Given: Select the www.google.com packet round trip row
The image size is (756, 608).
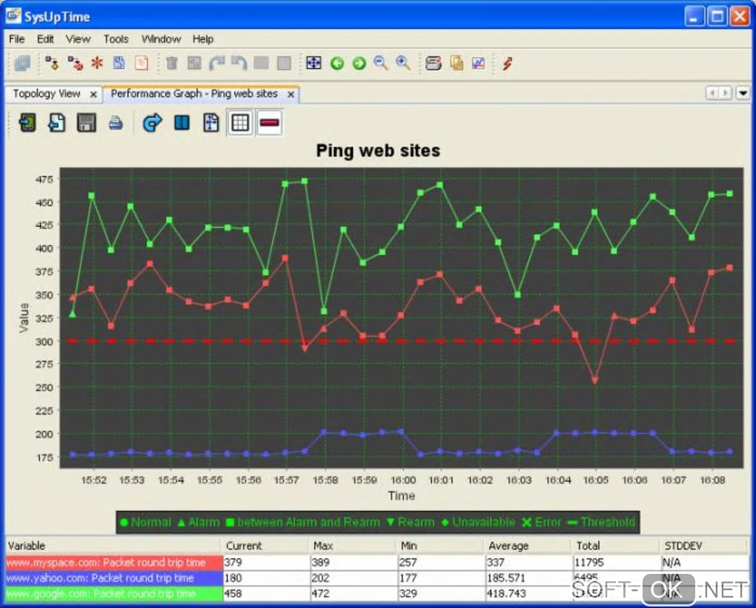Looking at the screenshot, I should click(377, 593).
